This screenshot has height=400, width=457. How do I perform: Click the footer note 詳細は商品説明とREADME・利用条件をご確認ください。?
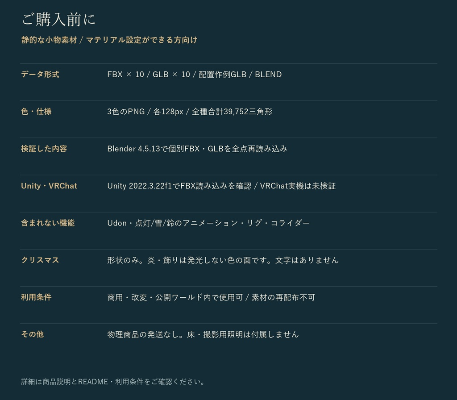(x=114, y=382)
